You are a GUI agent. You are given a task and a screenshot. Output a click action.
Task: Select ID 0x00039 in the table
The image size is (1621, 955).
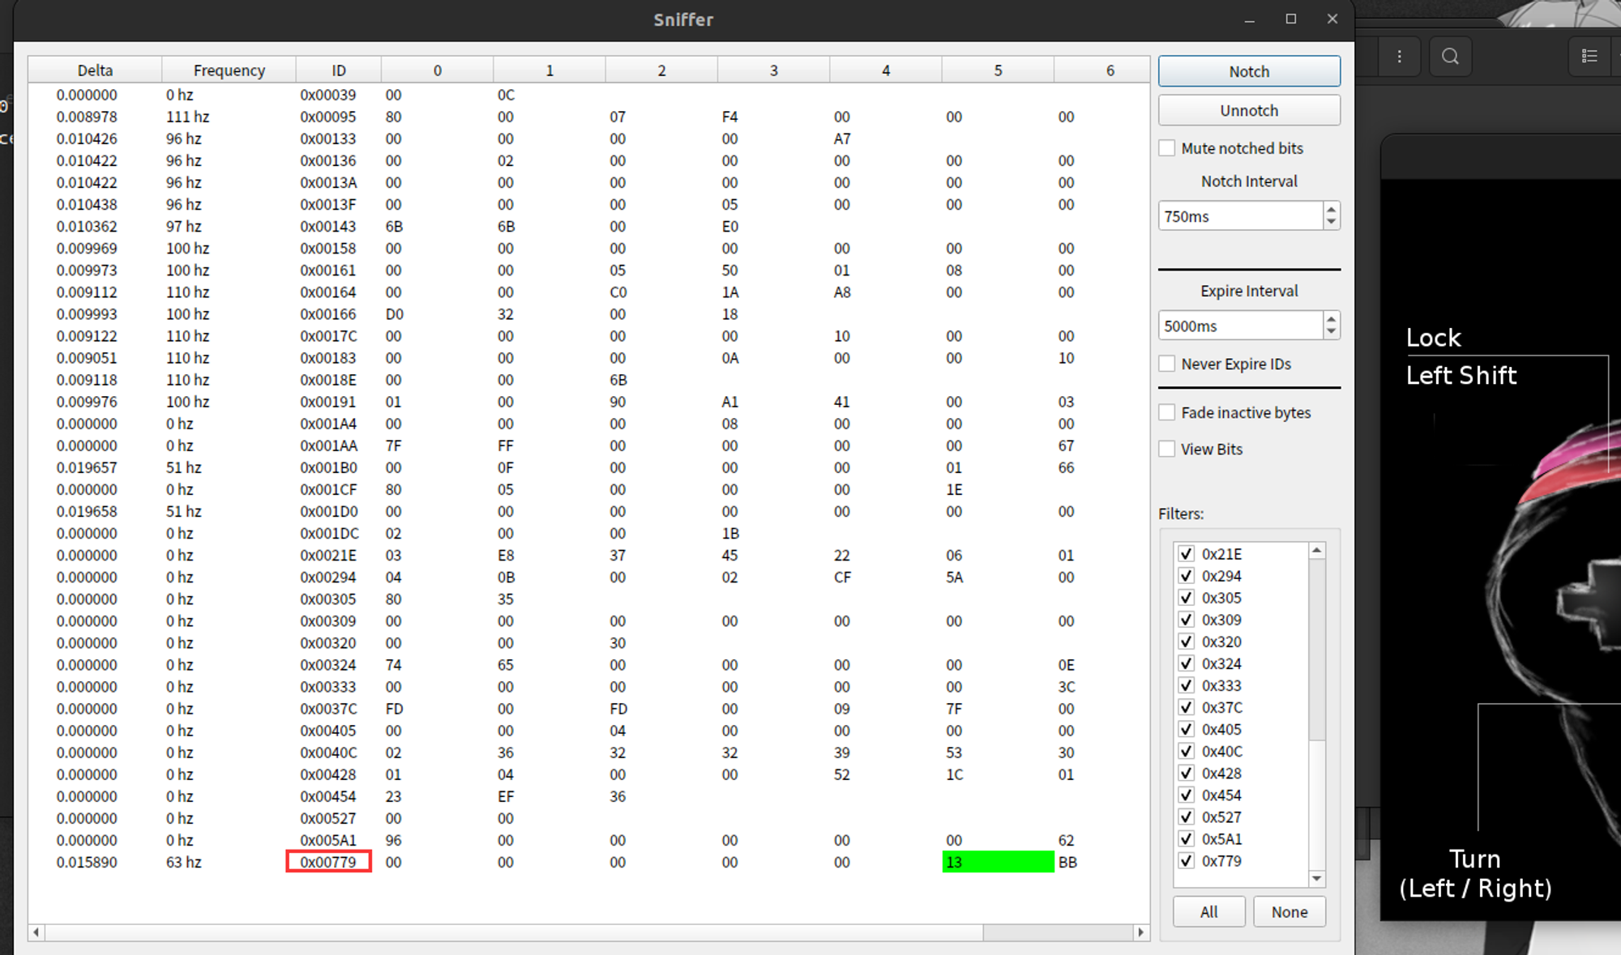coord(328,95)
